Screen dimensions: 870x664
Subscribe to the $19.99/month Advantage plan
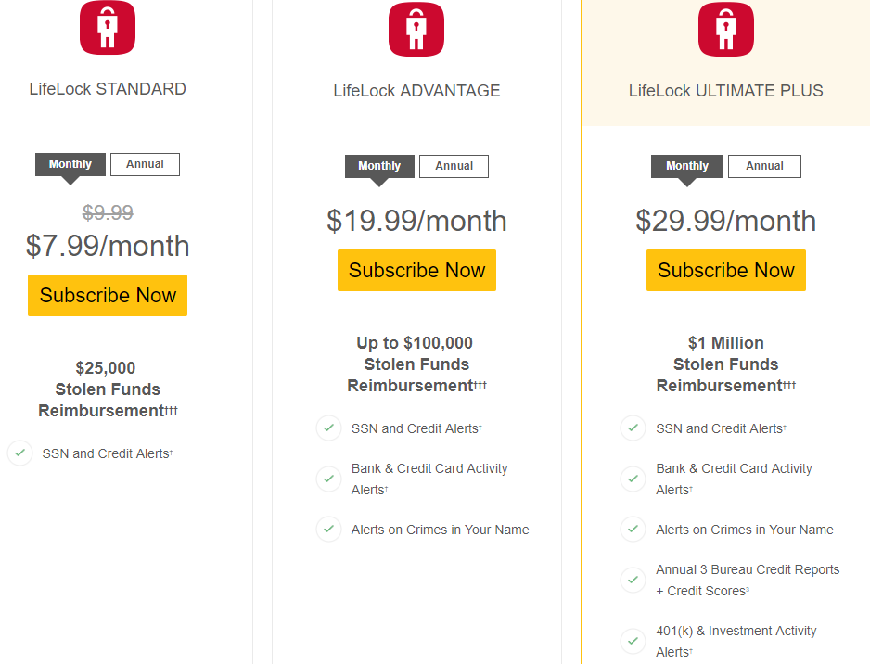416,270
